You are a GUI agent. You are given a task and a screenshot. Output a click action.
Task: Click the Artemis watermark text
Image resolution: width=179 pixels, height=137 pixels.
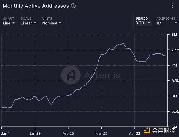click(102, 75)
